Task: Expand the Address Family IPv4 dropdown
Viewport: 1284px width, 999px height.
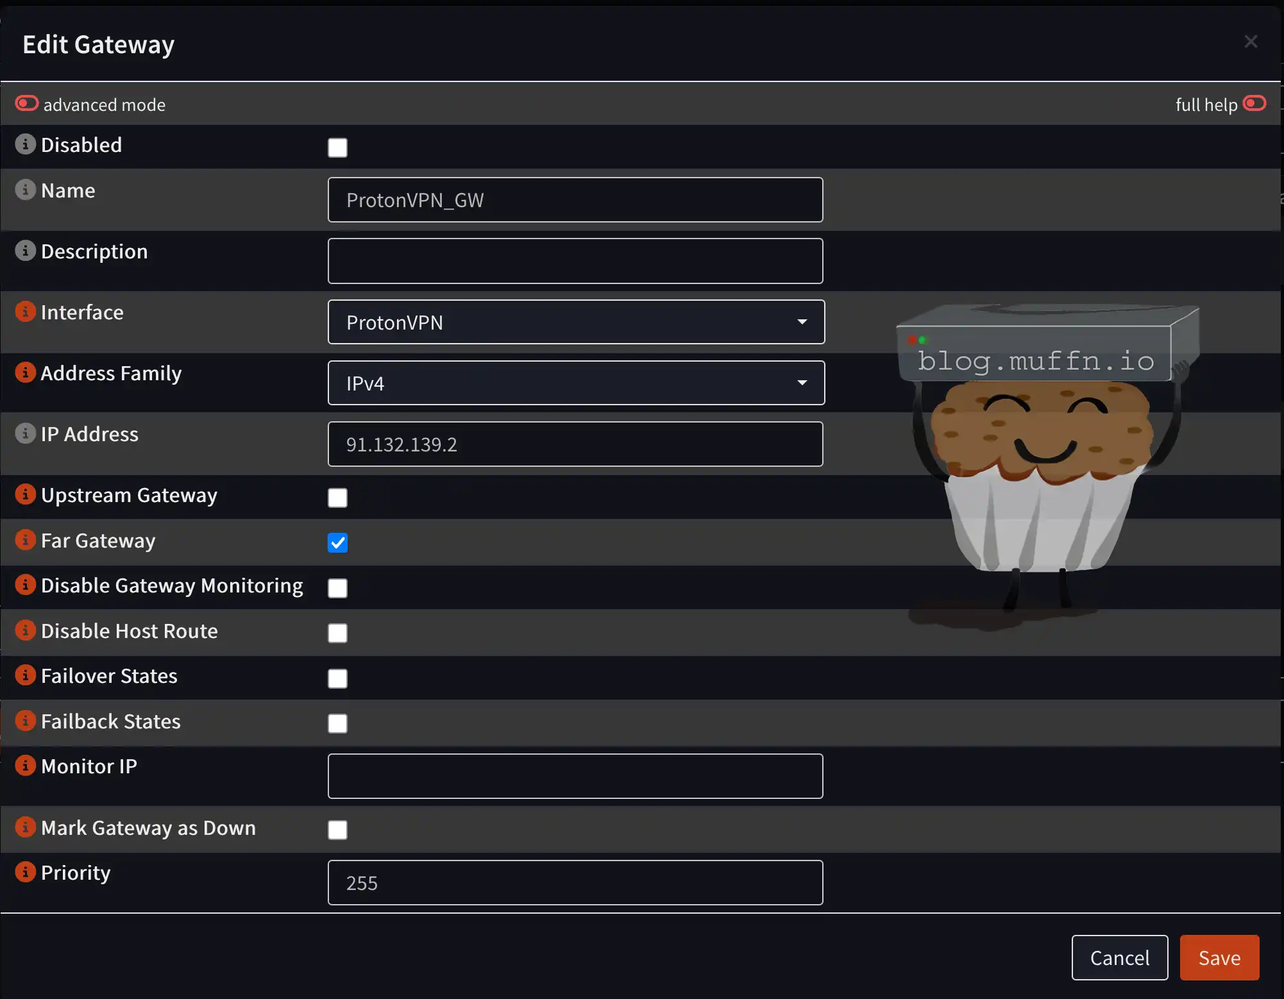Action: pyautogui.click(x=575, y=383)
